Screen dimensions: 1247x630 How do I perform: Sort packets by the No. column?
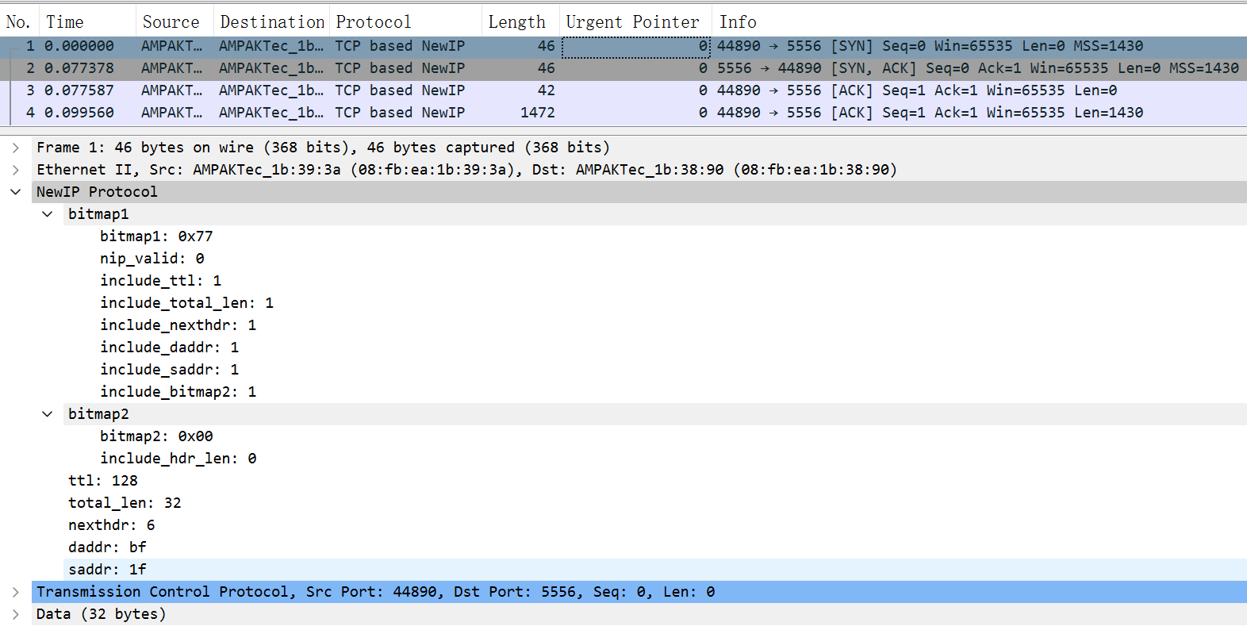18,22
